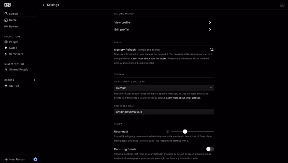This screenshot has width=288, height=163.
Task: Click the search magnifier icon
Action: pyautogui.click(x=6, y=14)
